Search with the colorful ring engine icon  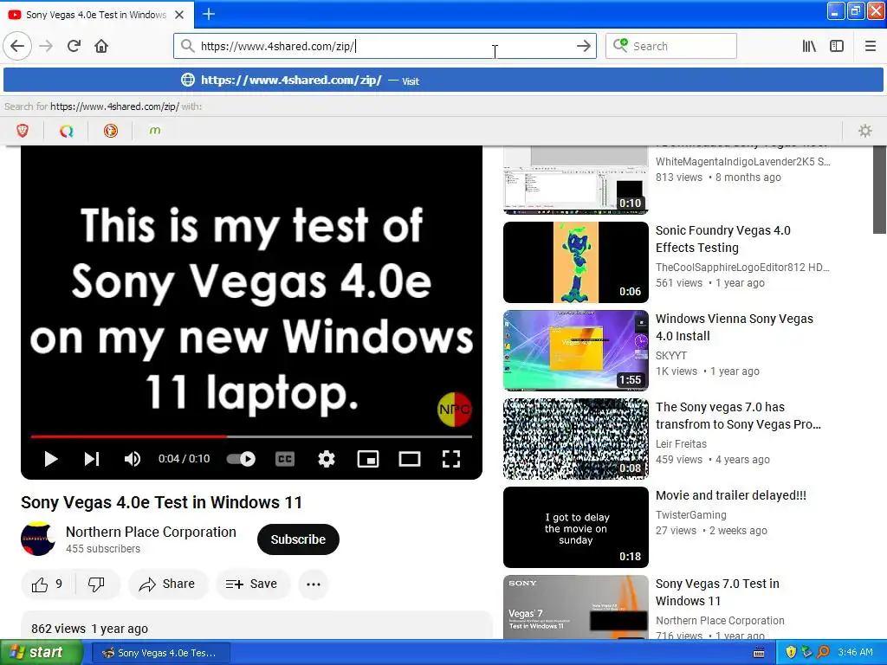tap(66, 131)
